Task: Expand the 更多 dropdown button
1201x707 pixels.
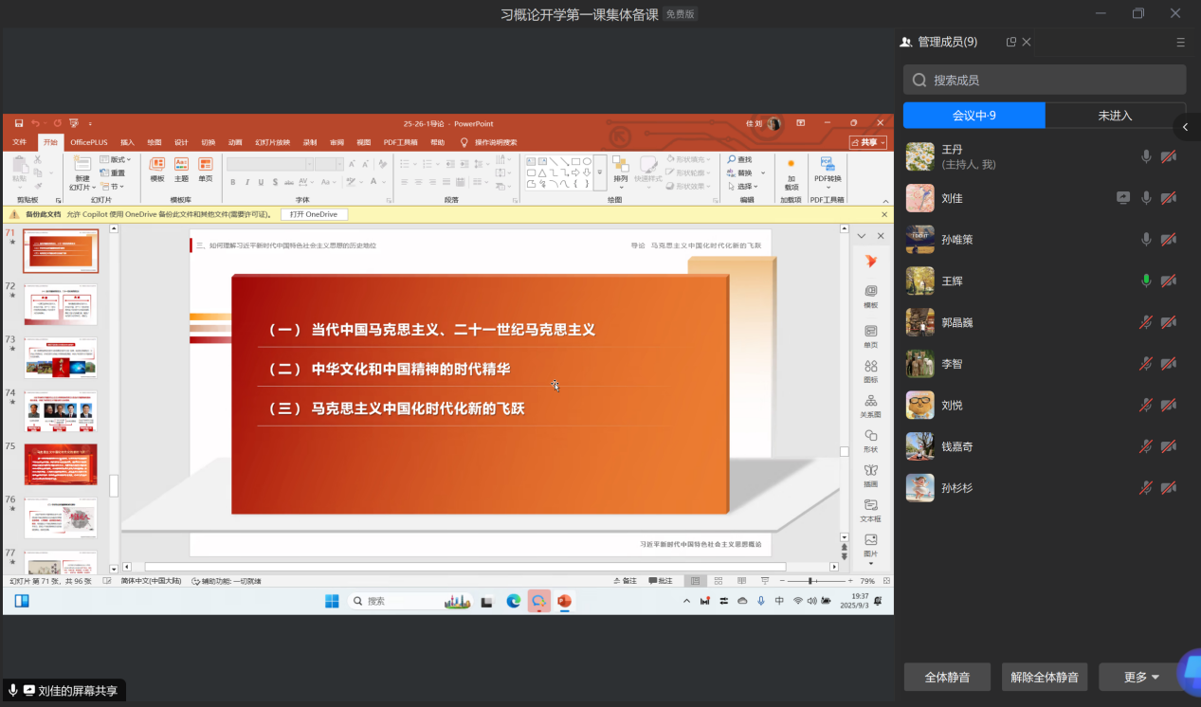Action: pyautogui.click(x=1141, y=677)
